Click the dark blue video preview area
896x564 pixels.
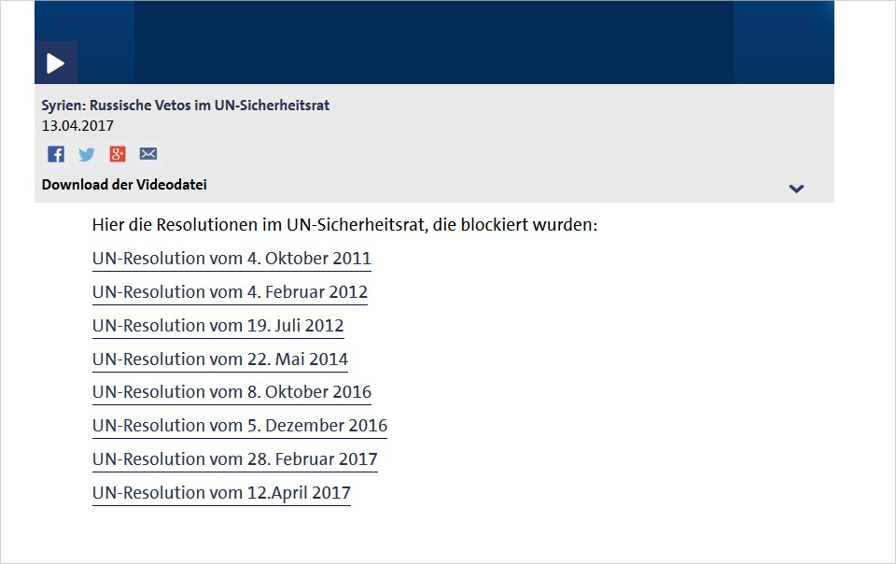434,42
